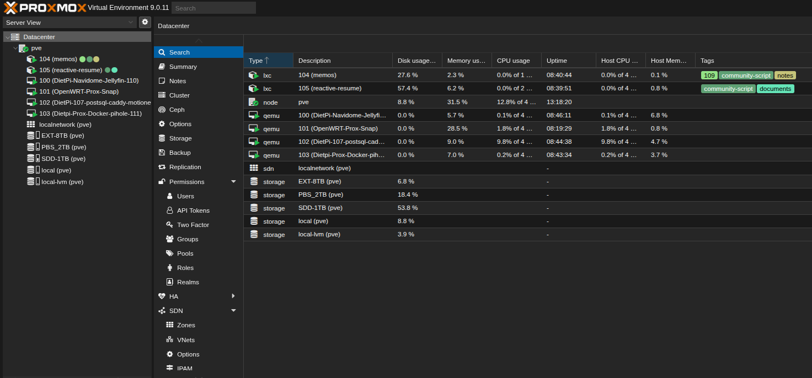
Task: Collapse the Permissions submenu arrow
Action: tap(233, 182)
